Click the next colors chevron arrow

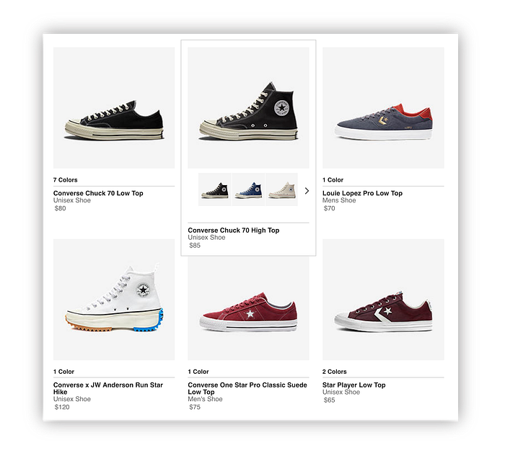pos(307,191)
